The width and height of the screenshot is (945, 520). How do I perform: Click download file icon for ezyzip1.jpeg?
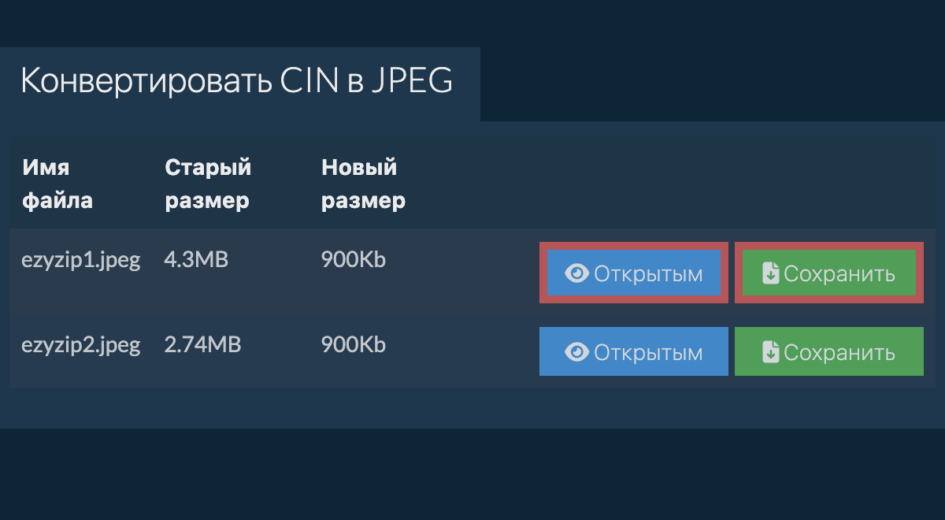(771, 273)
